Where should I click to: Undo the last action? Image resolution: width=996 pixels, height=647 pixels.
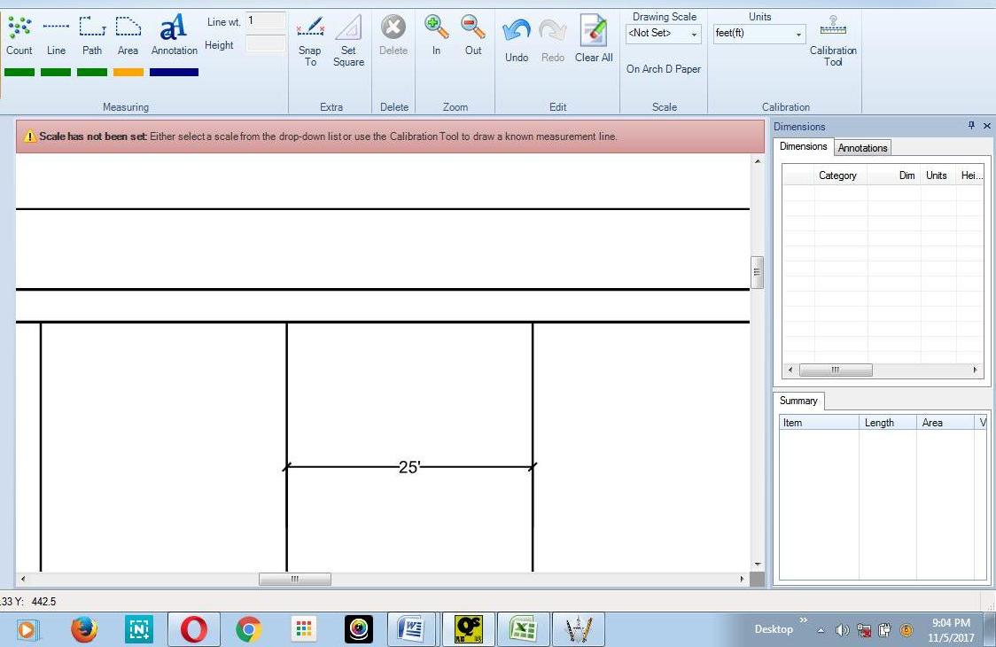click(x=516, y=34)
